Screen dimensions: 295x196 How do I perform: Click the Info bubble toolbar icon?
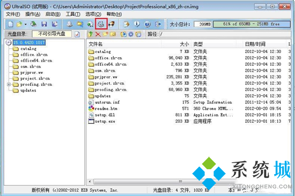tap(137, 24)
